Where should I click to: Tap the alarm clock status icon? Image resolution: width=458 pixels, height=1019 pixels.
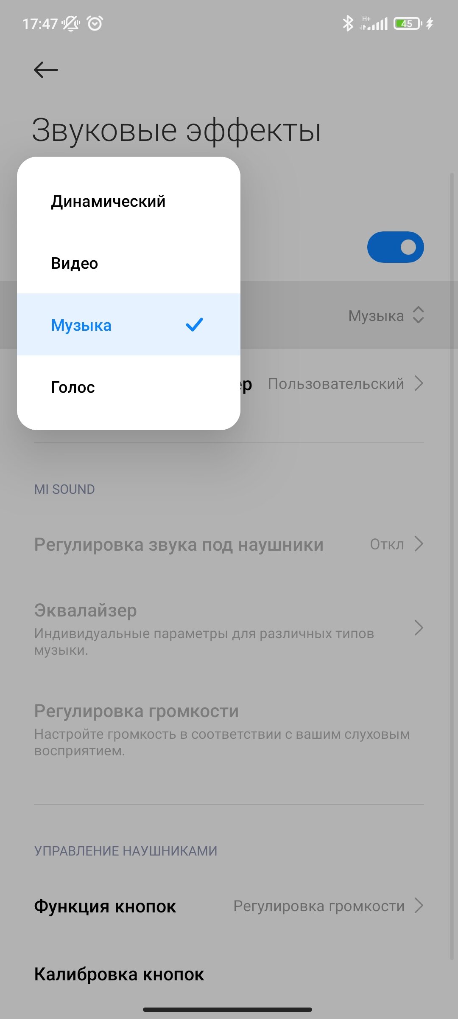point(95,23)
